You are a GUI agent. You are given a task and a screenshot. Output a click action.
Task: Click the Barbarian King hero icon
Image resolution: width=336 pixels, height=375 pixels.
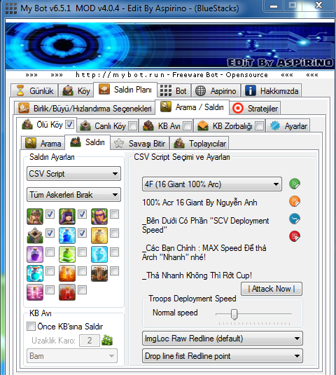(x=35, y=217)
